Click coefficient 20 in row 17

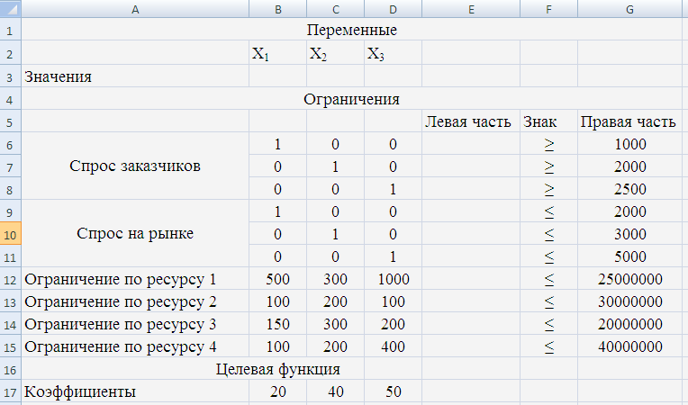click(x=277, y=391)
